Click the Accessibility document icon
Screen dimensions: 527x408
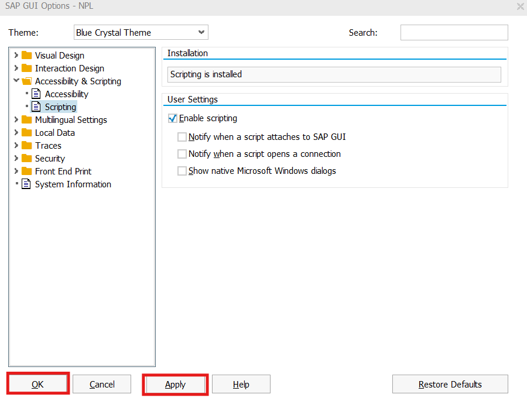(36, 94)
